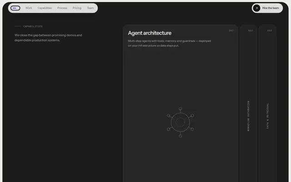Viewport: 291px width, 182px height.
Task: Click the 002 card number label
Action: point(251,30)
